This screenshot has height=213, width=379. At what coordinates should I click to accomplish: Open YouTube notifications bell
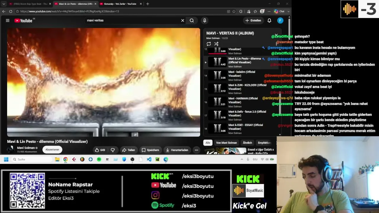(269, 20)
